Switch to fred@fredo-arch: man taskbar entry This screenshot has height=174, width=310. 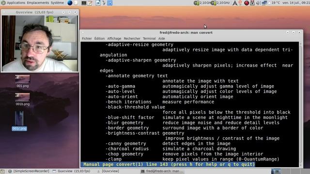tap(162, 171)
